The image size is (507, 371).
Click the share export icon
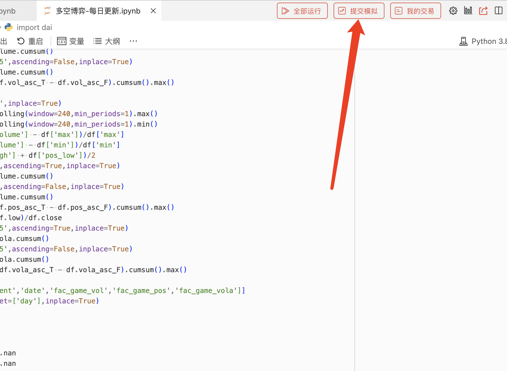(x=483, y=11)
